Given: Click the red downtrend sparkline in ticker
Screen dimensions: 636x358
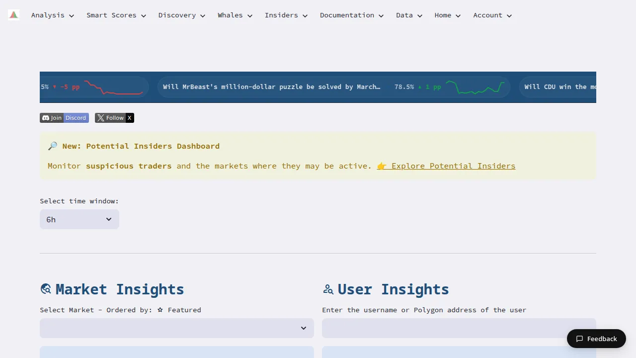Looking at the screenshot, I should 113,87.
